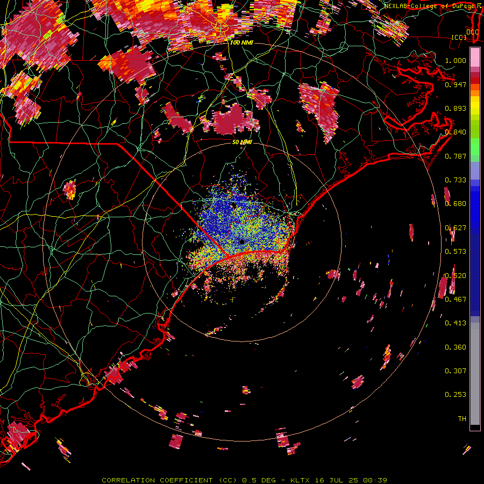Click the "KLTX" station identifier in caption
484x484 pixels.
[x=301, y=480]
